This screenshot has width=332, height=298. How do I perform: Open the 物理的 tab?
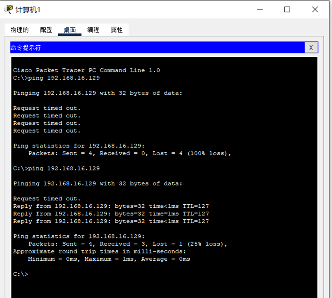[x=20, y=30]
